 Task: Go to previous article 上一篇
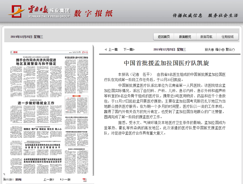click(x=113, y=49)
